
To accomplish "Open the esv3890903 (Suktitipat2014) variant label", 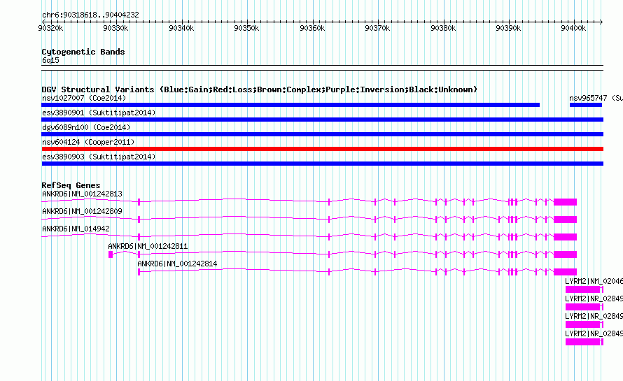I will coord(99,157).
